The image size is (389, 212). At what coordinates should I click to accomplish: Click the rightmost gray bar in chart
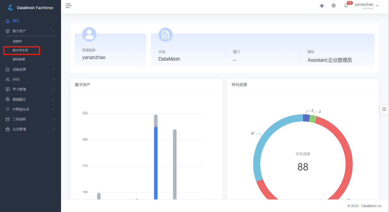coord(175,165)
